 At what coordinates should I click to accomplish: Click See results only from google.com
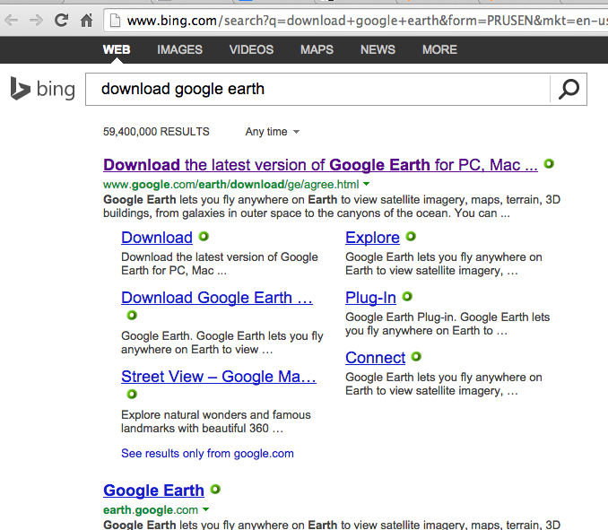pos(207,453)
